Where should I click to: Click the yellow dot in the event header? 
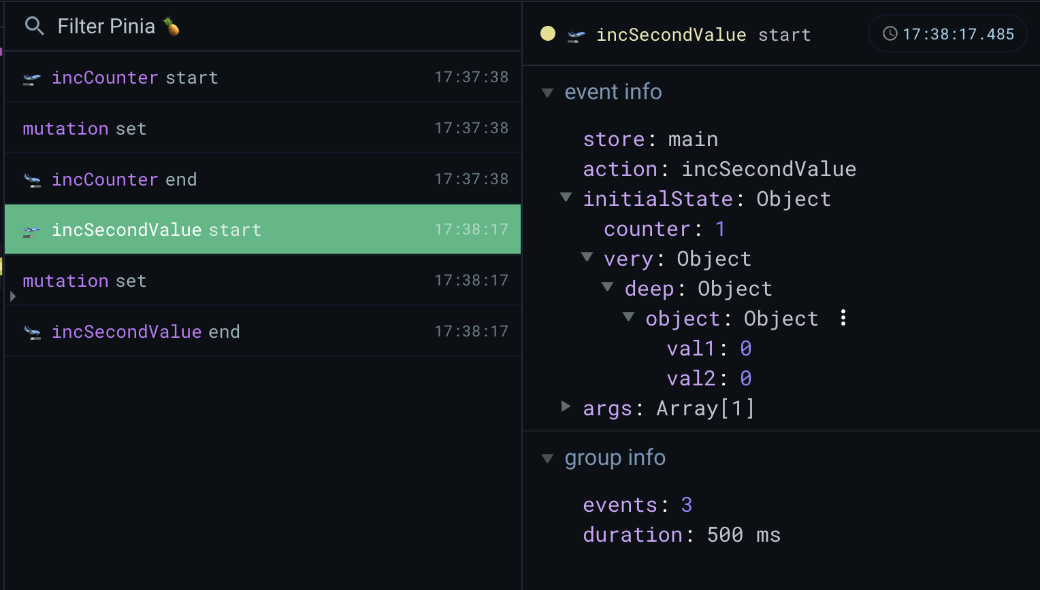548,33
